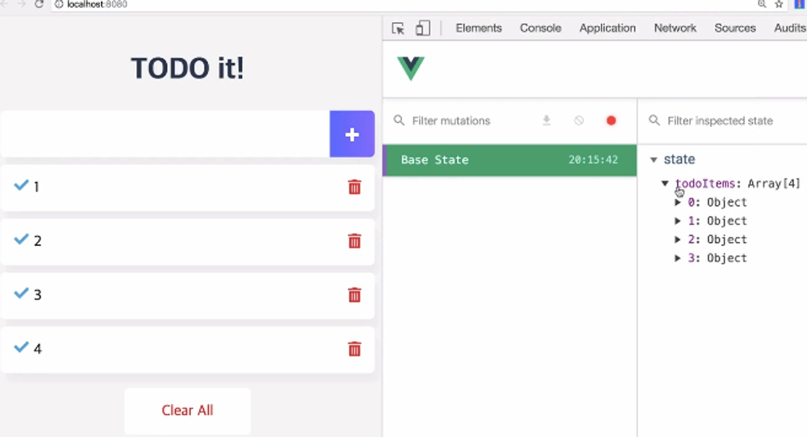Switch to the Console tab
The width and height of the screenshot is (807, 437).
pyautogui.click(x=540, y=28)
